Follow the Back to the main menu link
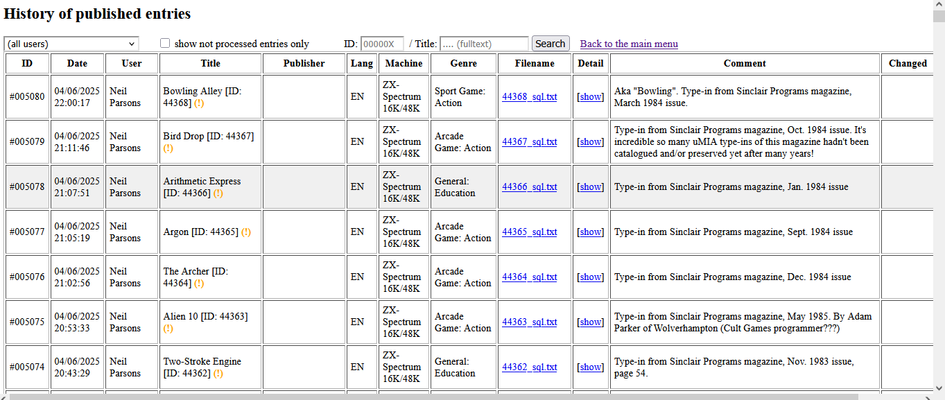Viewport: 945px width, 400px height. click(629, 44)
